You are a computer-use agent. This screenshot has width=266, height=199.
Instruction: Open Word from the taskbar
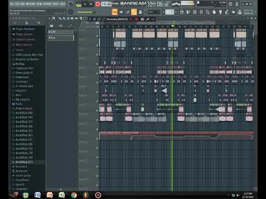point(38,195)
